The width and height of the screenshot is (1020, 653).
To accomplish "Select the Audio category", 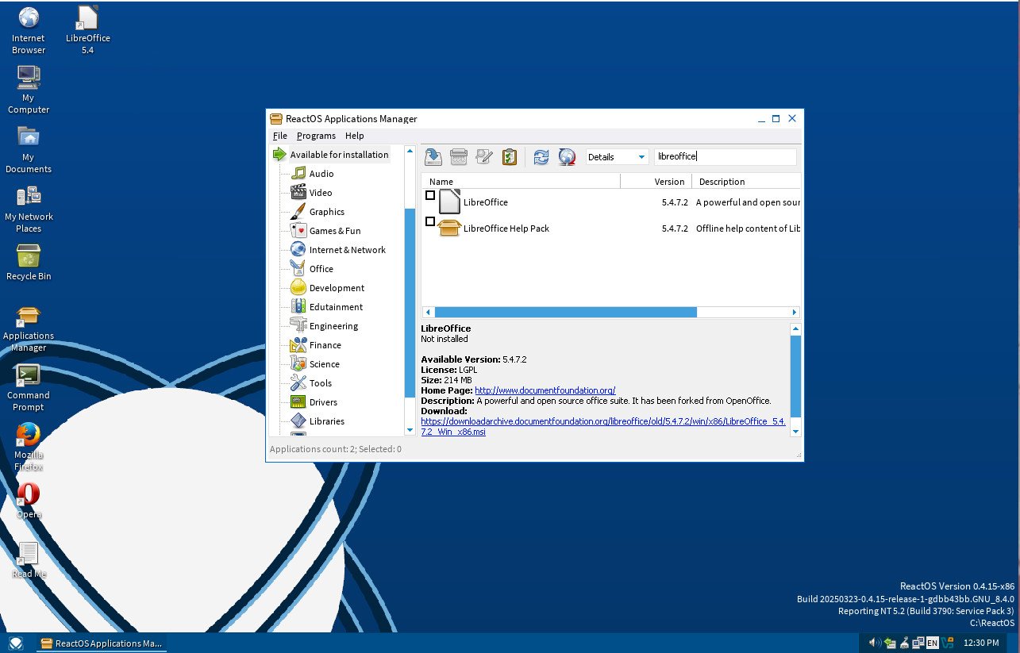I will (312, 174).
